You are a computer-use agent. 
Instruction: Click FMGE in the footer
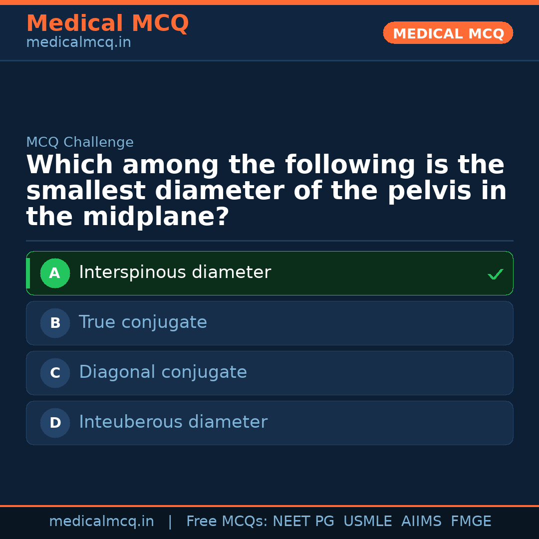tap(471, 522)
